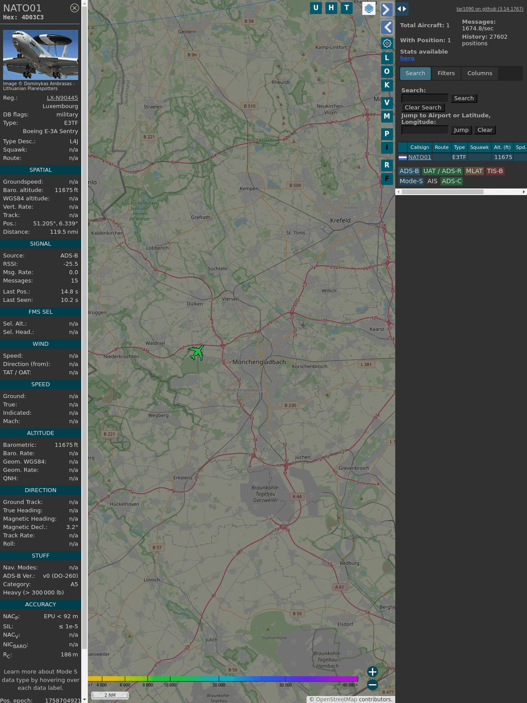Zoom out with the minus button
This screenshot has height=703, width=527.
pos(372,685)
